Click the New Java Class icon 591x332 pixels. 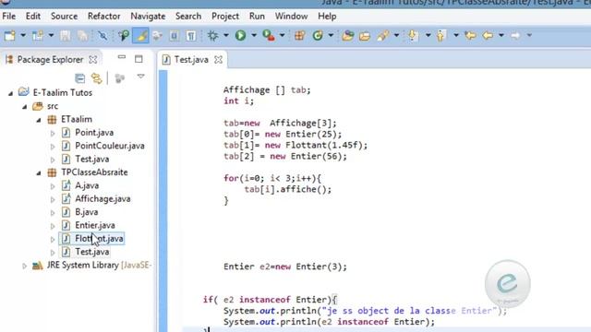coord(318,36)
